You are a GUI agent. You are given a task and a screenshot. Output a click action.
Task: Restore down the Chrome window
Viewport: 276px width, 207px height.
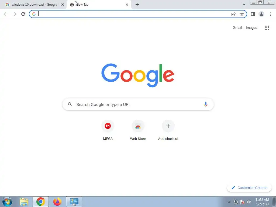(x=260, y=2)
